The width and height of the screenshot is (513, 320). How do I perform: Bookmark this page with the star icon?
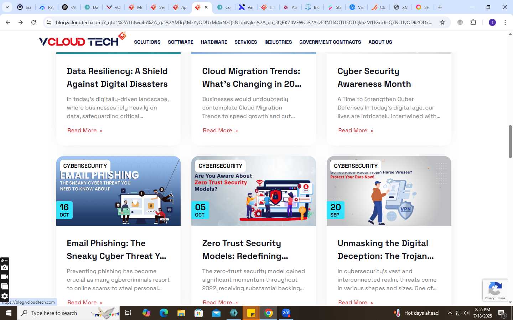[442, 22]
